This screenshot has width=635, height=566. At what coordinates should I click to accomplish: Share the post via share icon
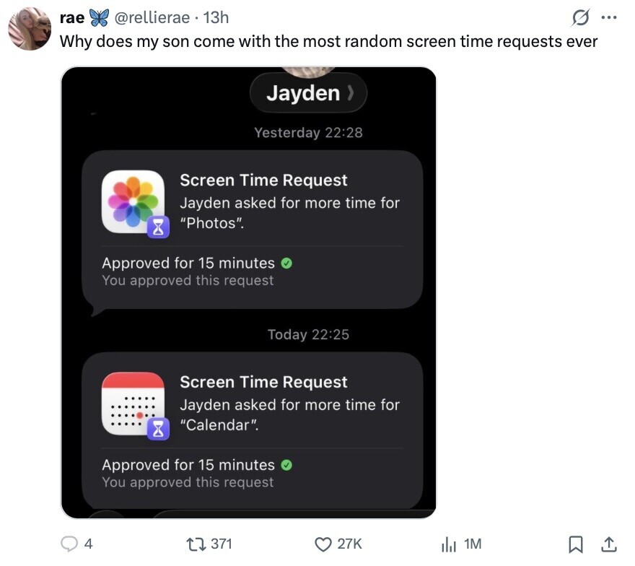click(x=608, y=544)
